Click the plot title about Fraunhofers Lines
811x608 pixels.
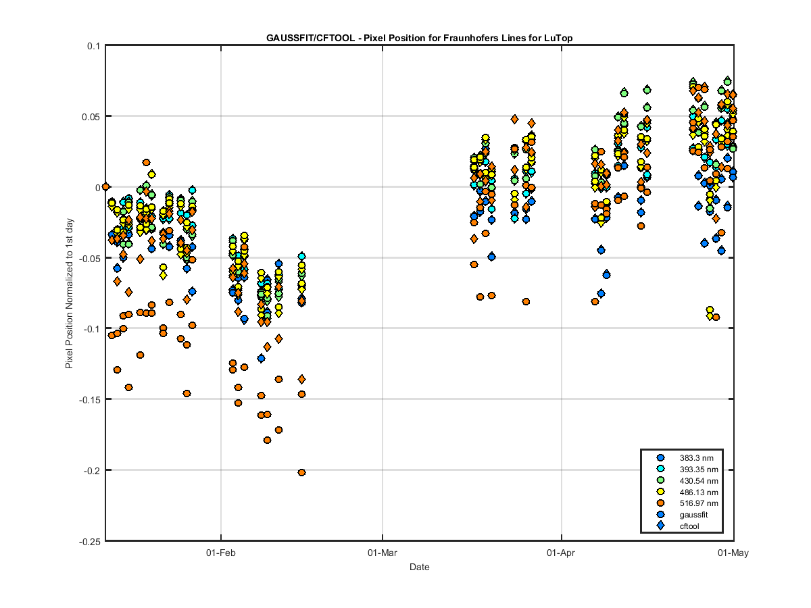click(x=419, y=38)
